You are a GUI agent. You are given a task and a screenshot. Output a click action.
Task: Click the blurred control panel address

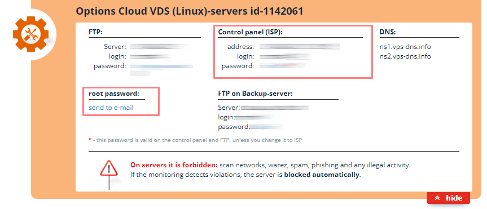(x=300, y=47)
